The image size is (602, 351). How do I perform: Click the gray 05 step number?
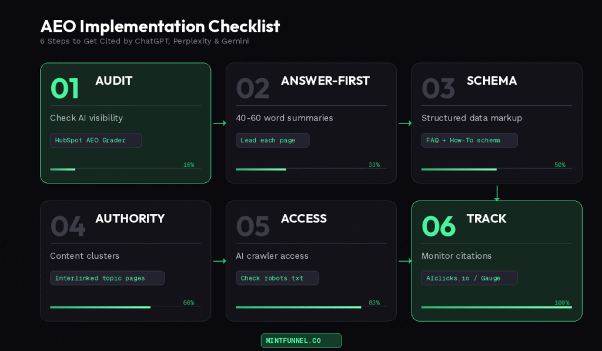[x=253, y=226]
